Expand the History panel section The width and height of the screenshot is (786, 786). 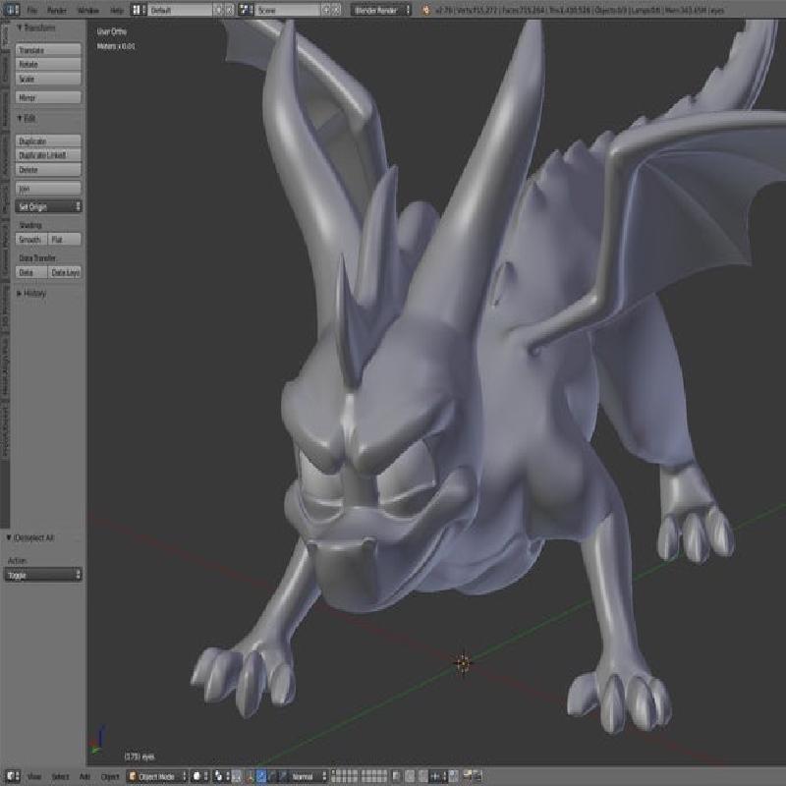pyautogui.click(x=32, y=293)
